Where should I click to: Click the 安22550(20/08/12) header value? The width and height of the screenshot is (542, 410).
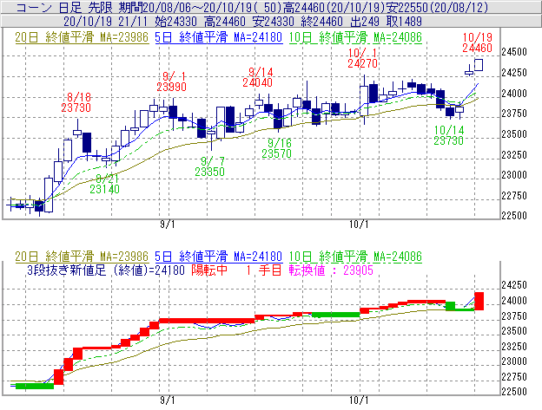point(438,7)
